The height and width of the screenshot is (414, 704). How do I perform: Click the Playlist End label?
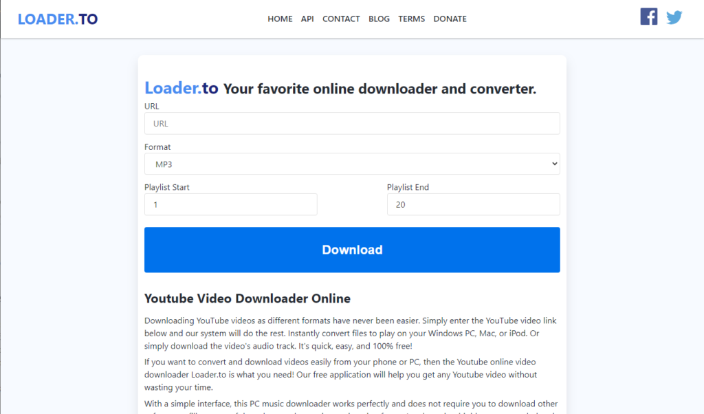pos(408,187)
